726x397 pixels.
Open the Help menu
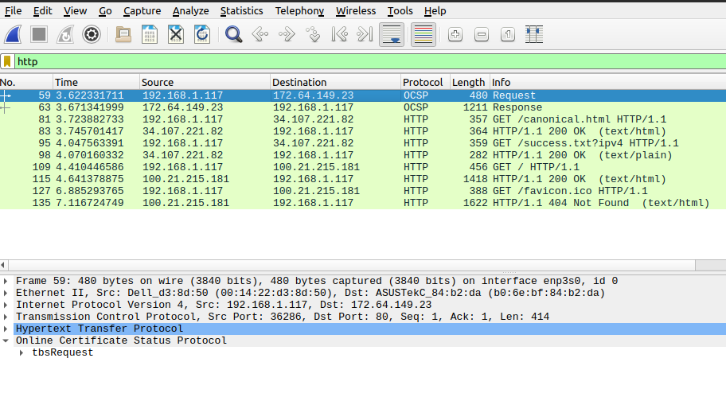(x=435, y=10)
